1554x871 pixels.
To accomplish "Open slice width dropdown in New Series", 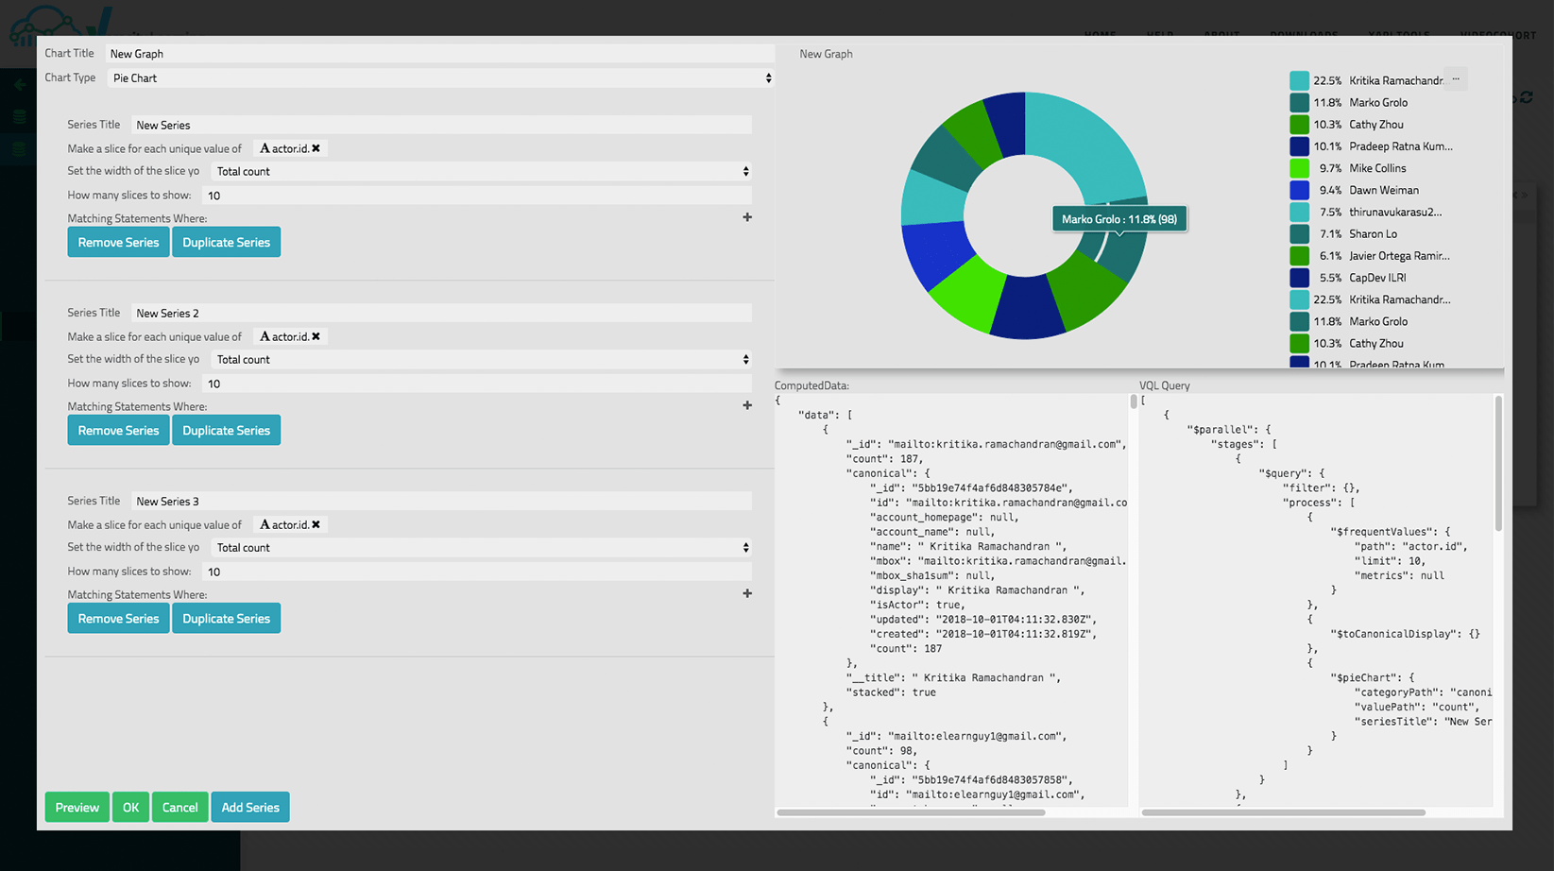I will [x=480, y=172].
